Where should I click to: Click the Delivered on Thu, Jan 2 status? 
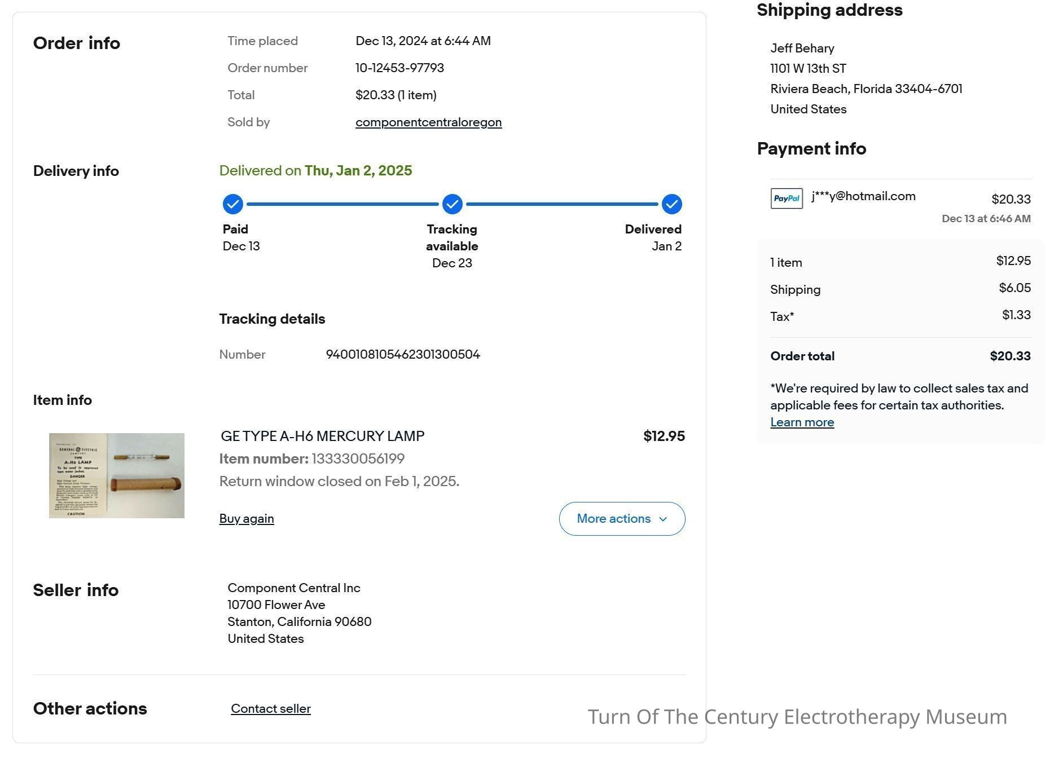click(315, 171)
